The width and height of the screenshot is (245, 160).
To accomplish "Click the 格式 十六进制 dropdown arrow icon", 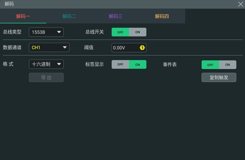I will coord(59,64).
